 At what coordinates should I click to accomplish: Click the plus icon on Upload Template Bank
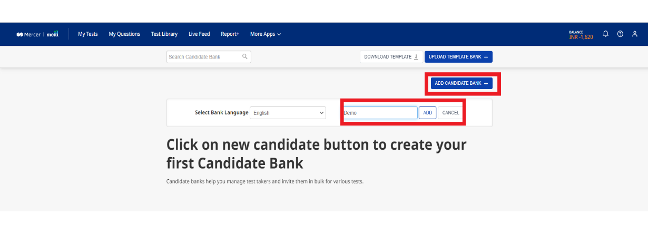tap(486, 57)
